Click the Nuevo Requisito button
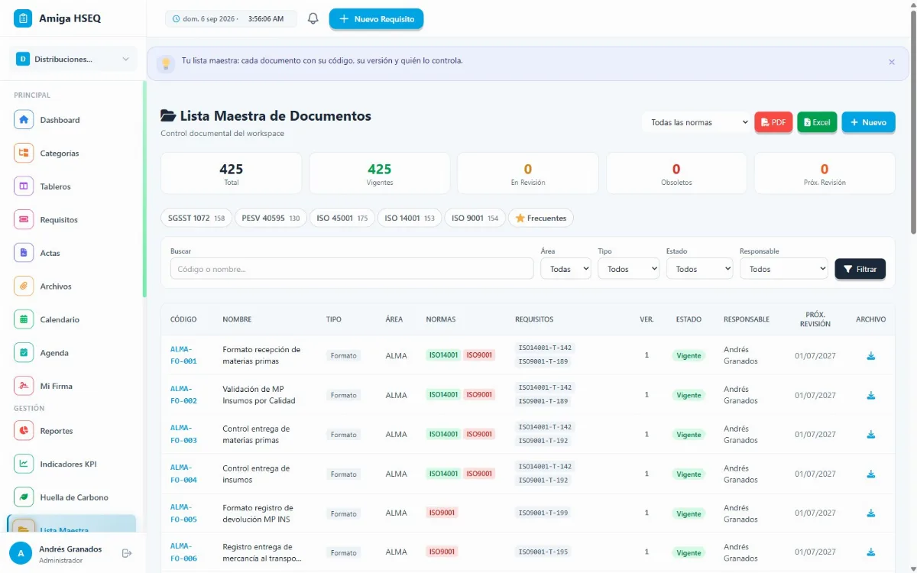The height and width of the screenshot is (573, 917). point(376,19)
